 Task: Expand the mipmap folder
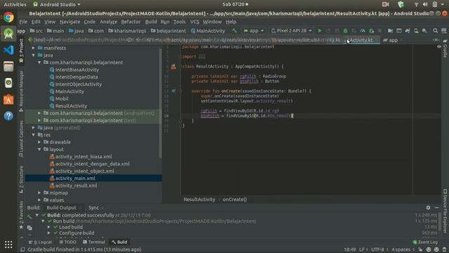click(39, 193)
